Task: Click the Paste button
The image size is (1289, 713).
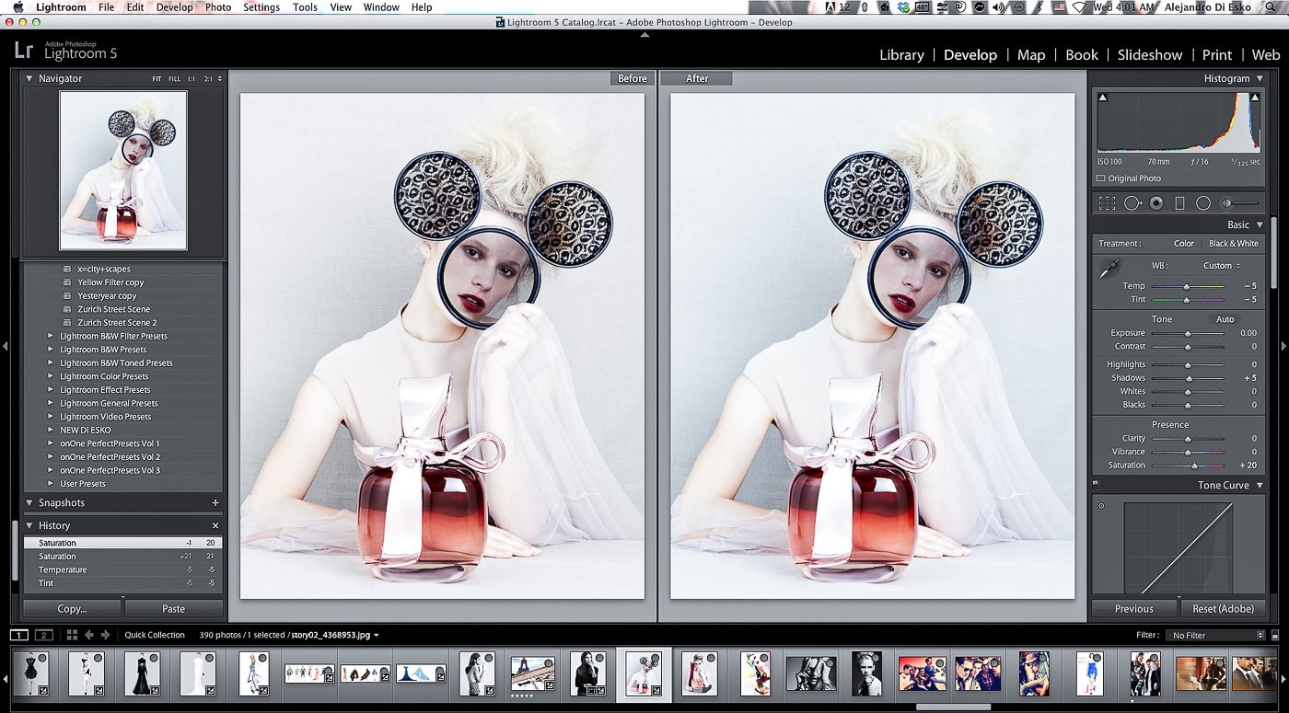Action: point(174,608)
